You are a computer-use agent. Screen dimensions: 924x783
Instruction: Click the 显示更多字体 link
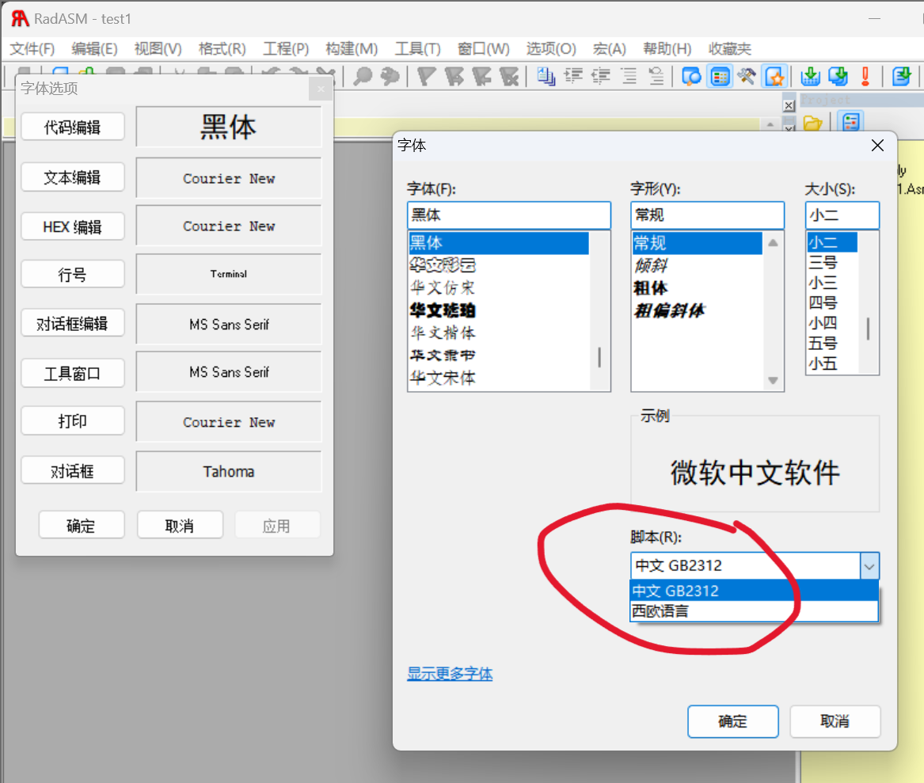[450, 675]
